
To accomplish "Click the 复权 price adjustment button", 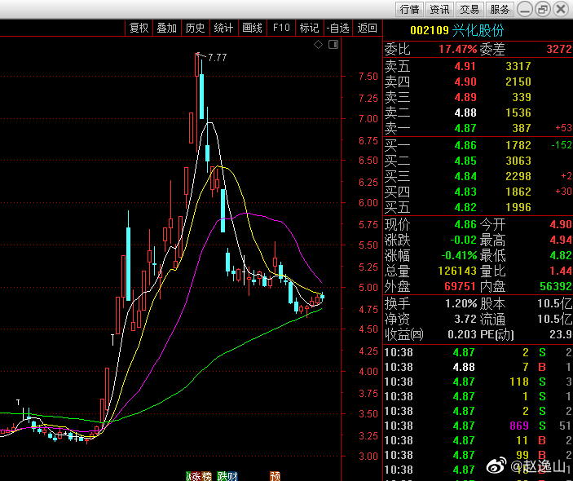I will tap(139, 28).
